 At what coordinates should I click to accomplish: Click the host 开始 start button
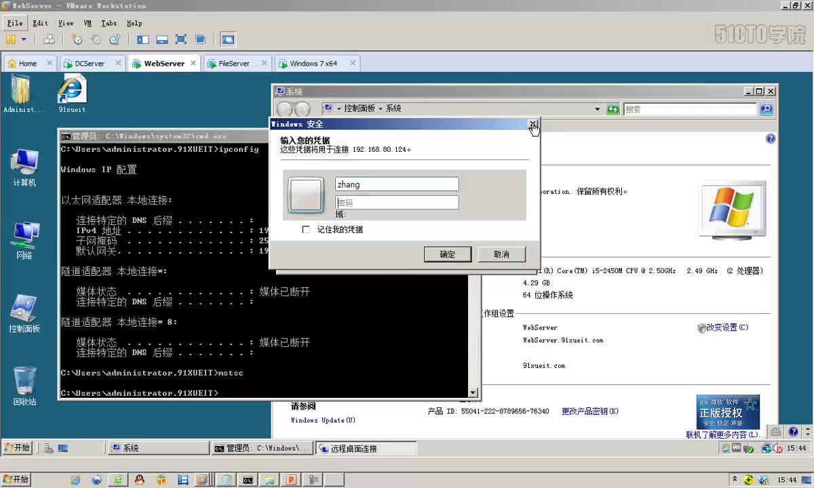[x=16, y=479]
